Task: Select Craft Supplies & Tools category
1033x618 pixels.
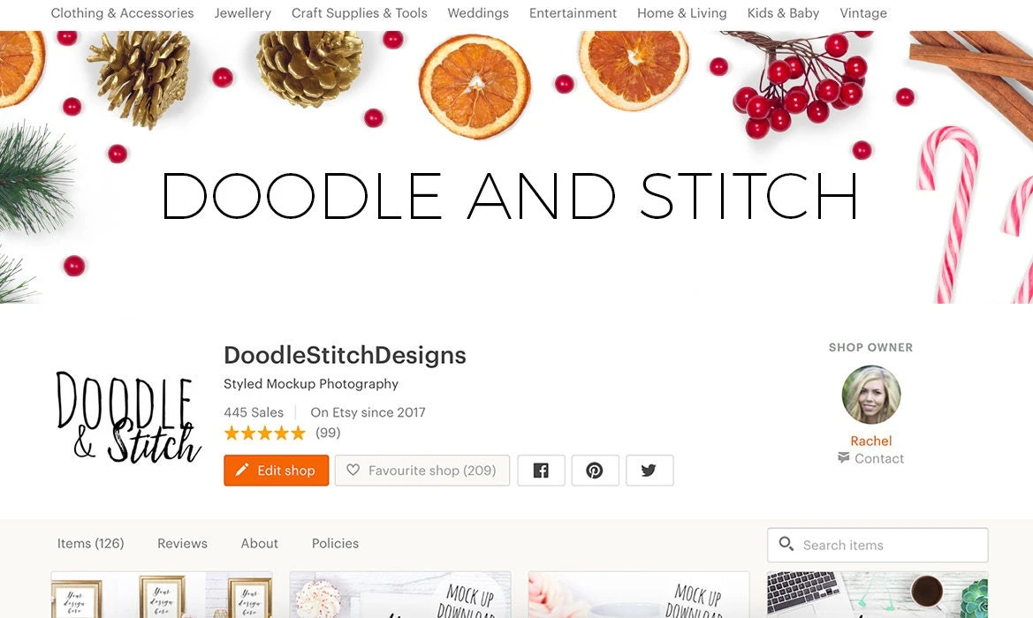Action: click(359, 13)
